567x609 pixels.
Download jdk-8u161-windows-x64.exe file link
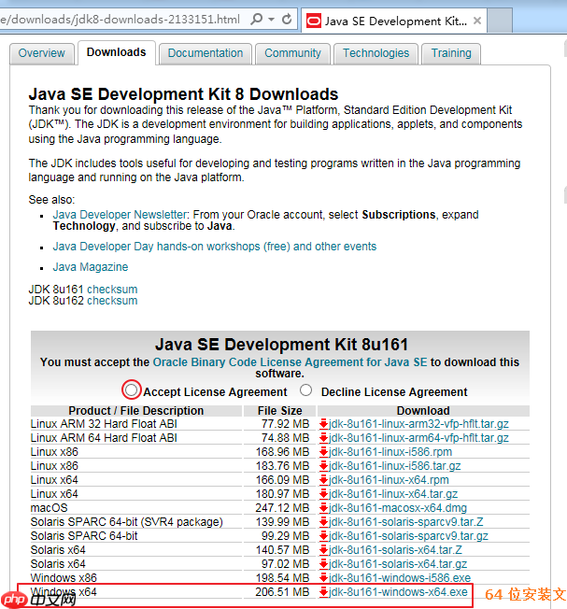[x=398, y=592]
